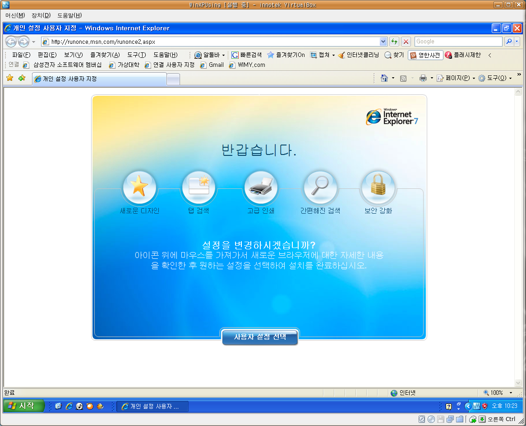Image resolution: width=526 pixels, height=426 pixels.
Task: Click the 고급 인쇄 printer icon
Action: click(x=261, y=187)
